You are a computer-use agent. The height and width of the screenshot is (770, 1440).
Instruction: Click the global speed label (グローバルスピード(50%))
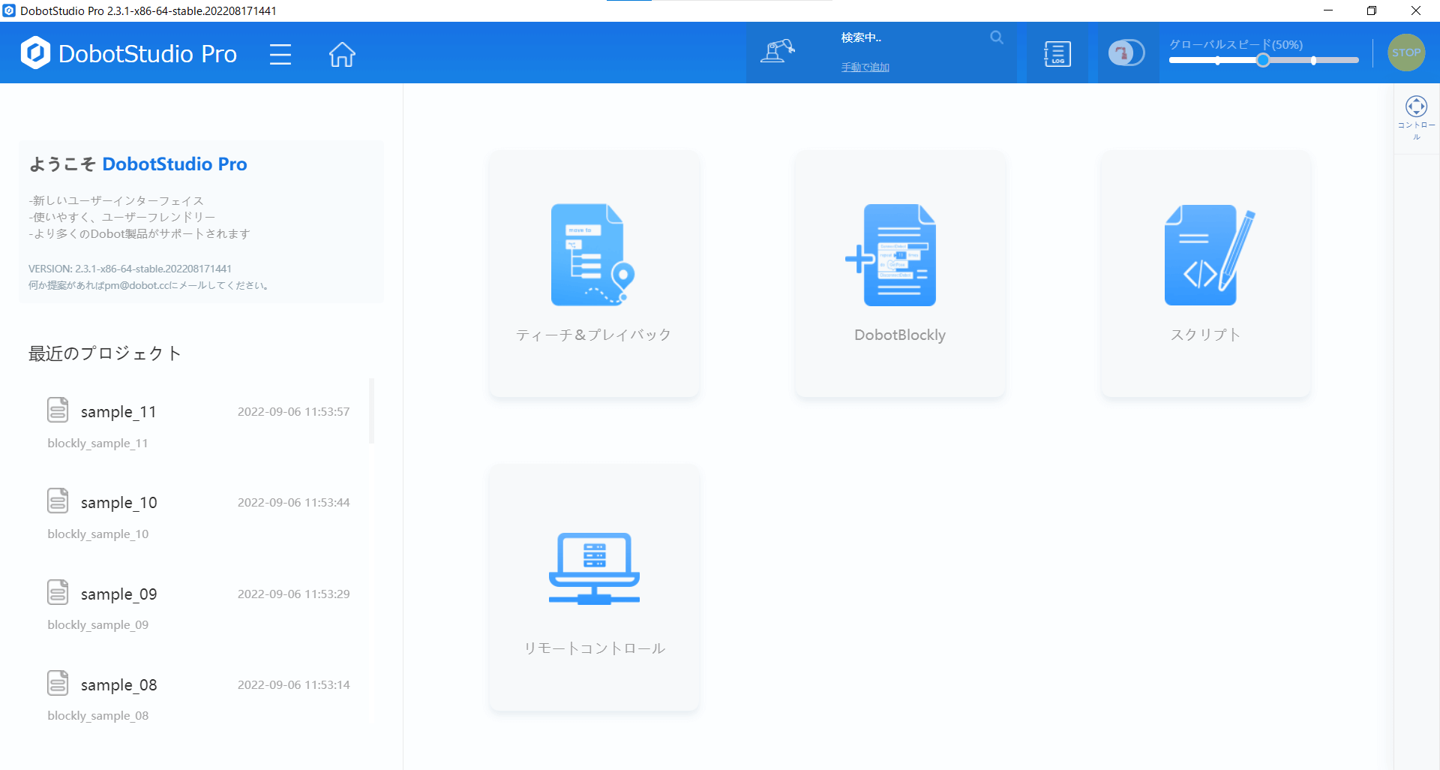click(1236, 44)
